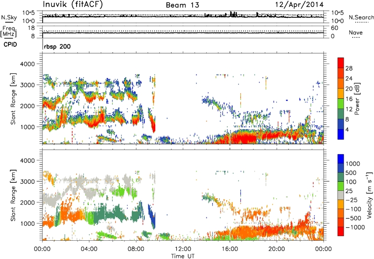Click the -25 tick label on velocity colorbar
374x259 pixels.
pyautogui.click(x=351, y=200)
